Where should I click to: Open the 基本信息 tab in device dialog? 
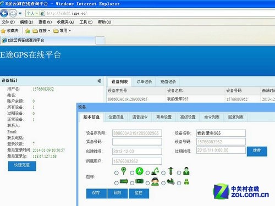[92, 117]
